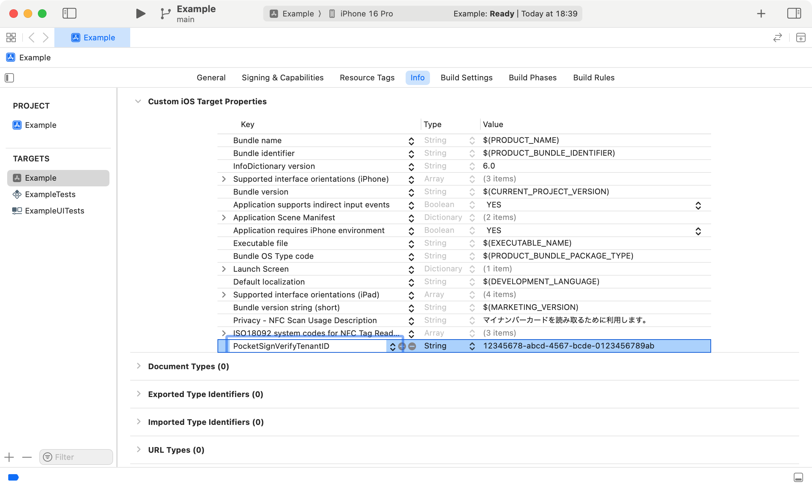Image resolution: width=812 pixels, height=487 pixels.
Task: Toggle the right inspector panel icon
Action: coord(794,14)
